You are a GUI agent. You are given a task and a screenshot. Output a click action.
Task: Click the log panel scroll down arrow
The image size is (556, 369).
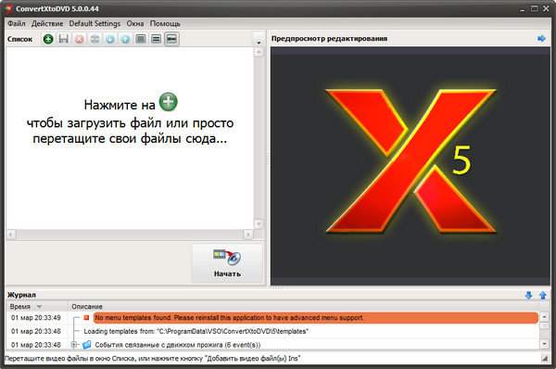pyautogui.click(x=544, y=343)
